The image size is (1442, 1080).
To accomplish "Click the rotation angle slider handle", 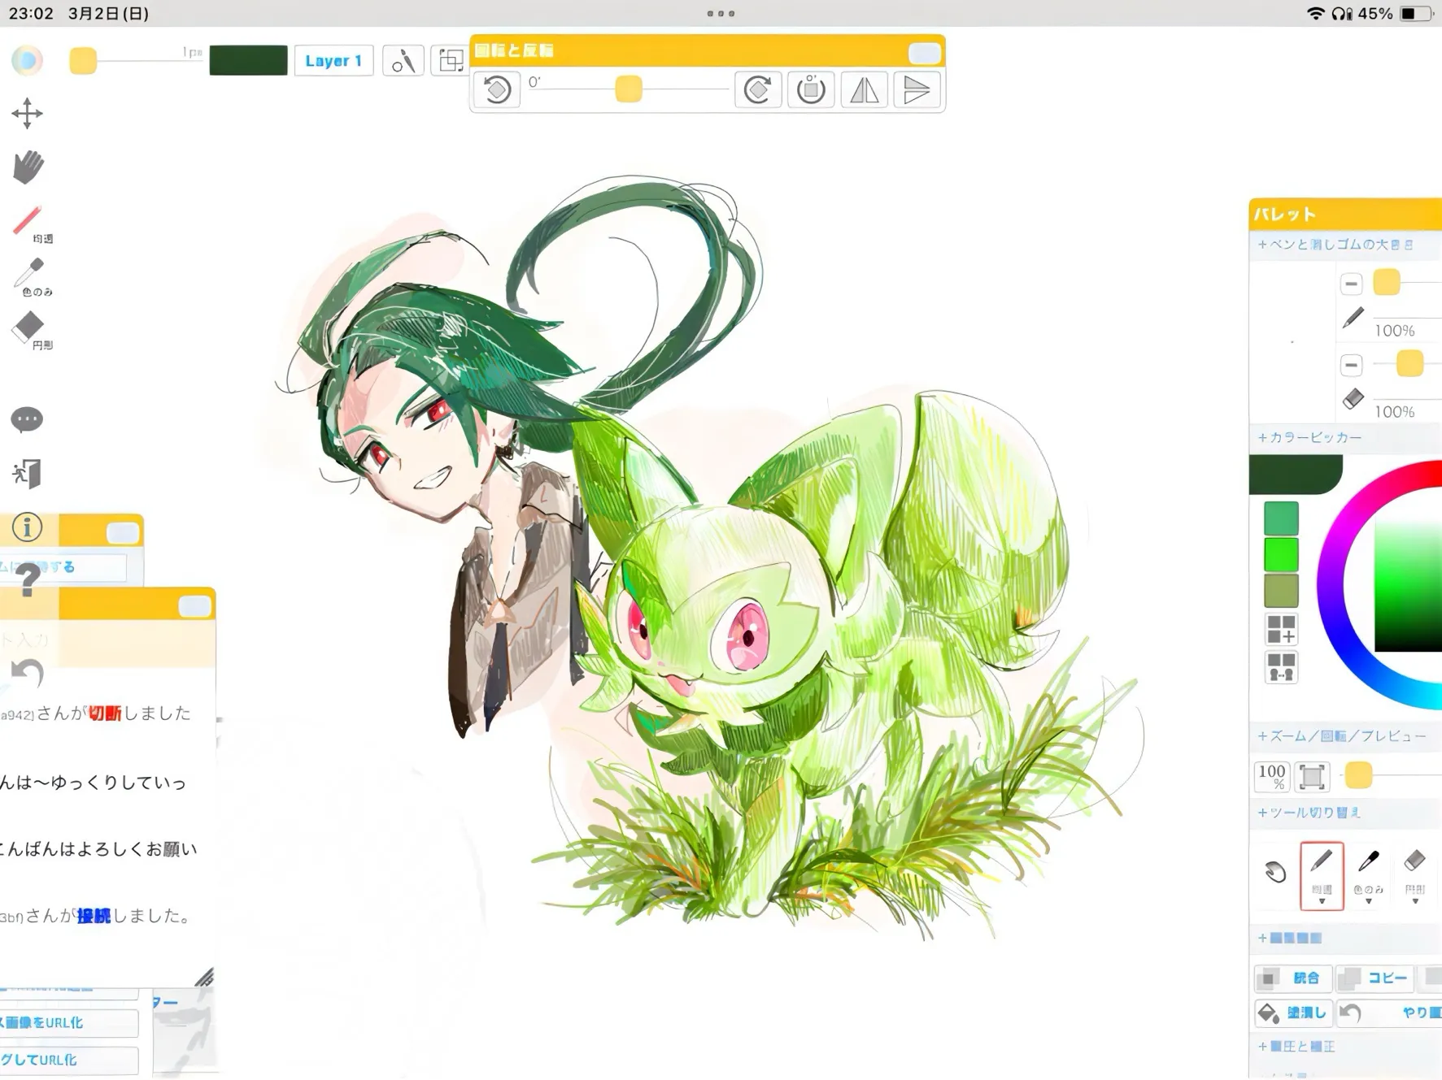I will (628, 89).
